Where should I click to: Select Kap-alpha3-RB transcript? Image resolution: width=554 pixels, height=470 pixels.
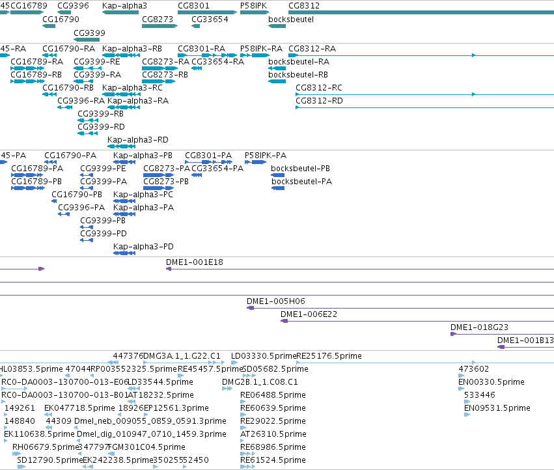[x=121, y=55]
